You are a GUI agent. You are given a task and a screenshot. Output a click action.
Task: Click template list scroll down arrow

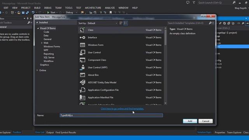click(165, 103)
